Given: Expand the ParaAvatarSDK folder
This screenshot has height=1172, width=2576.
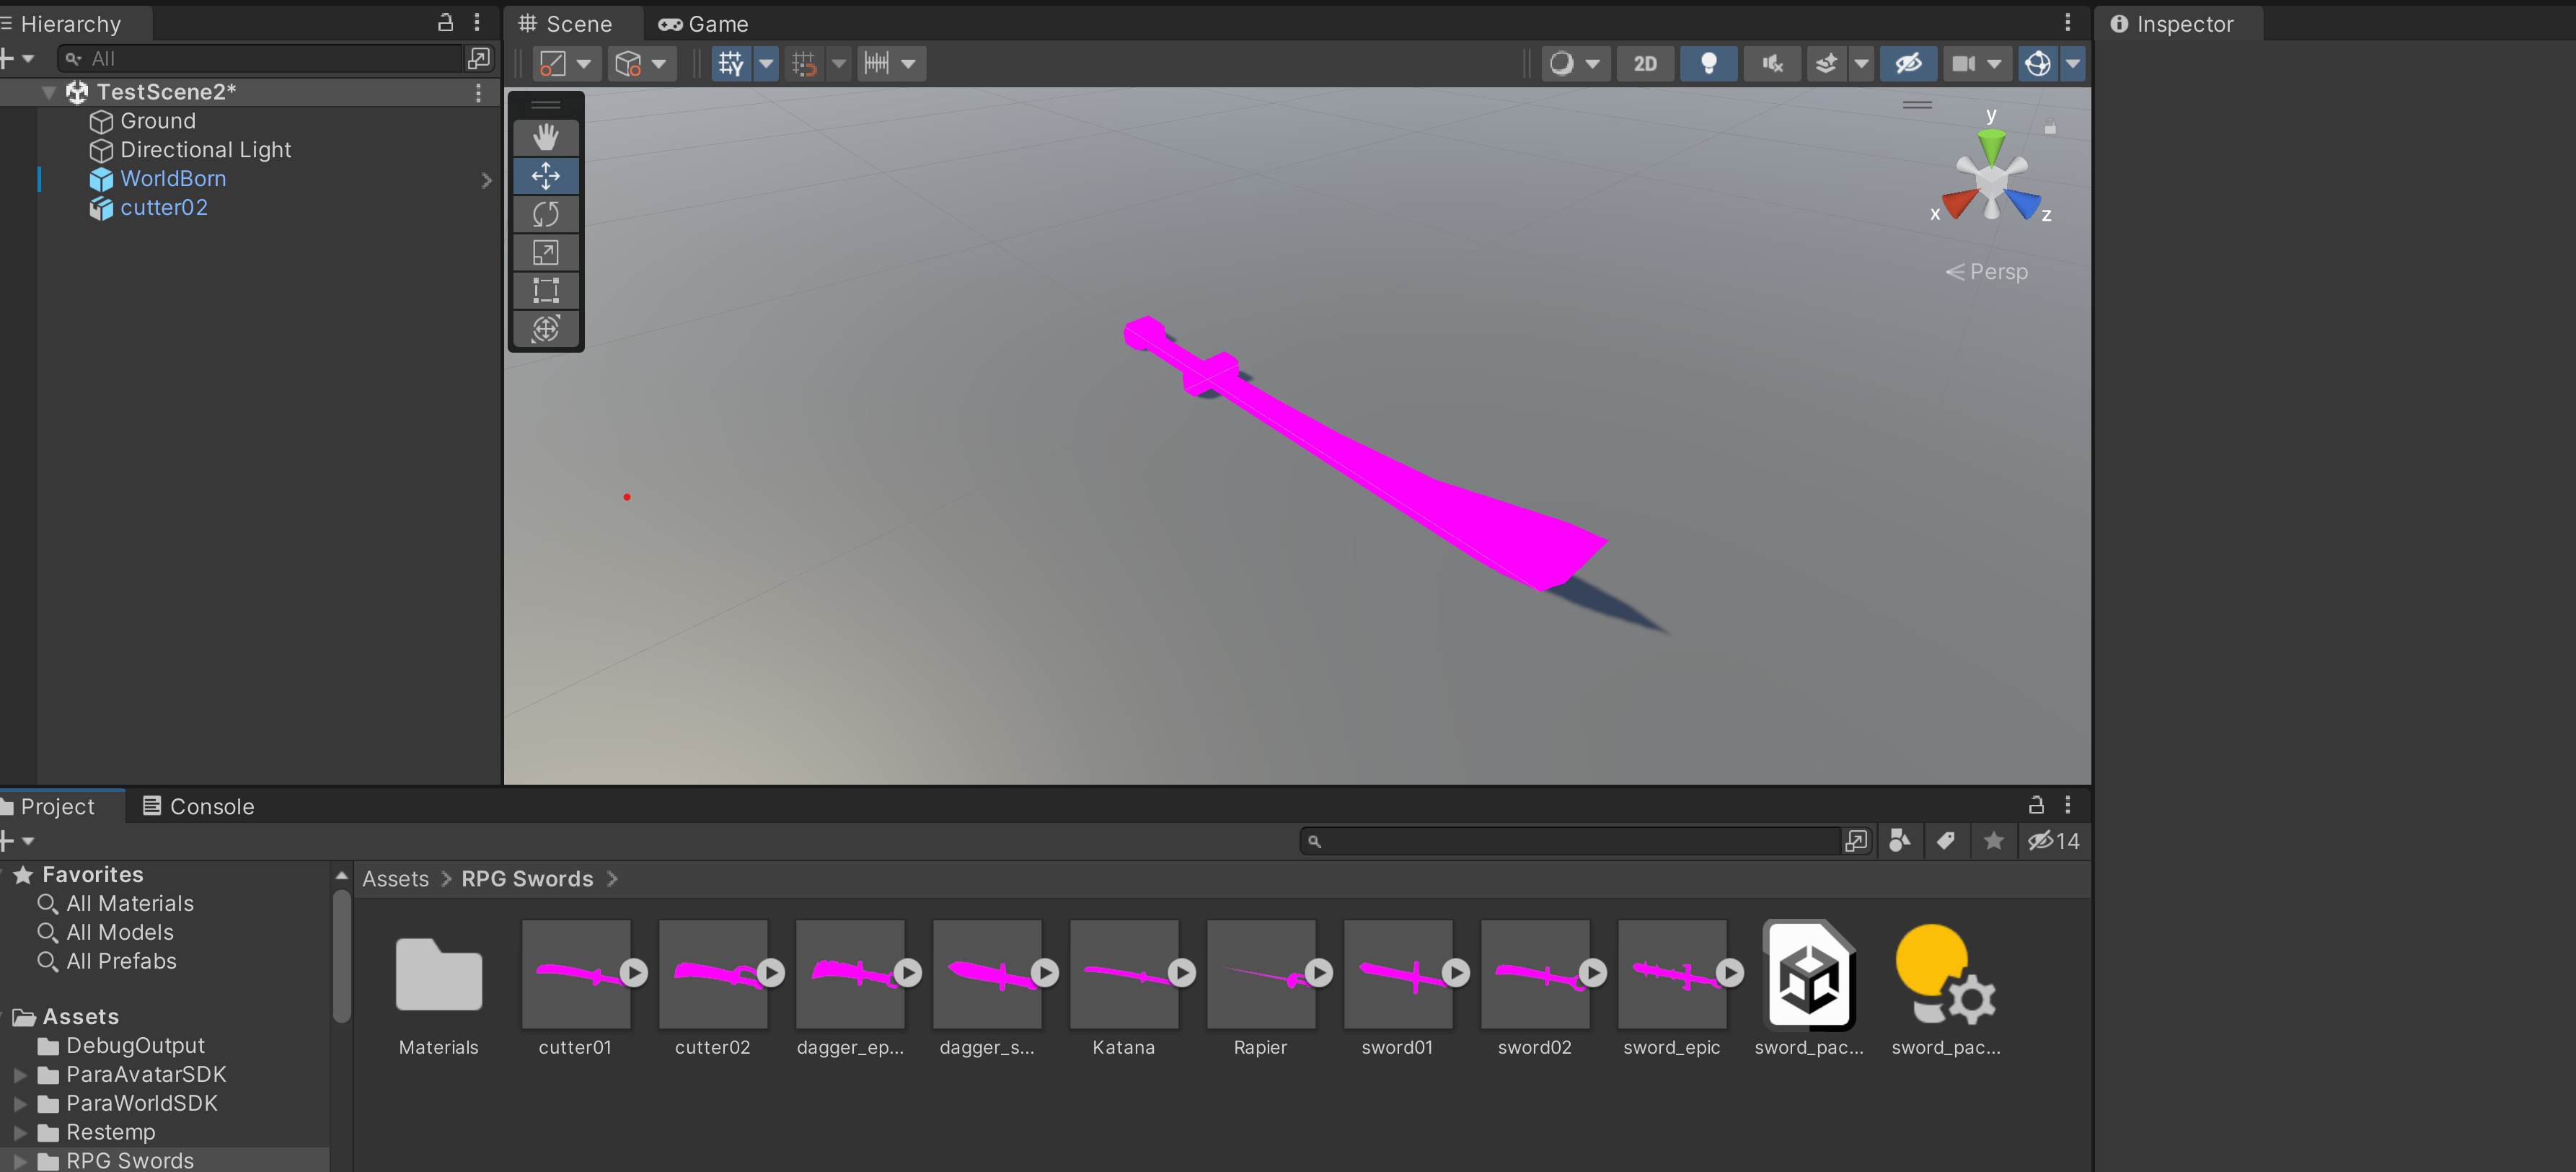Looking at the screenshot, I should click(20, 1075).
